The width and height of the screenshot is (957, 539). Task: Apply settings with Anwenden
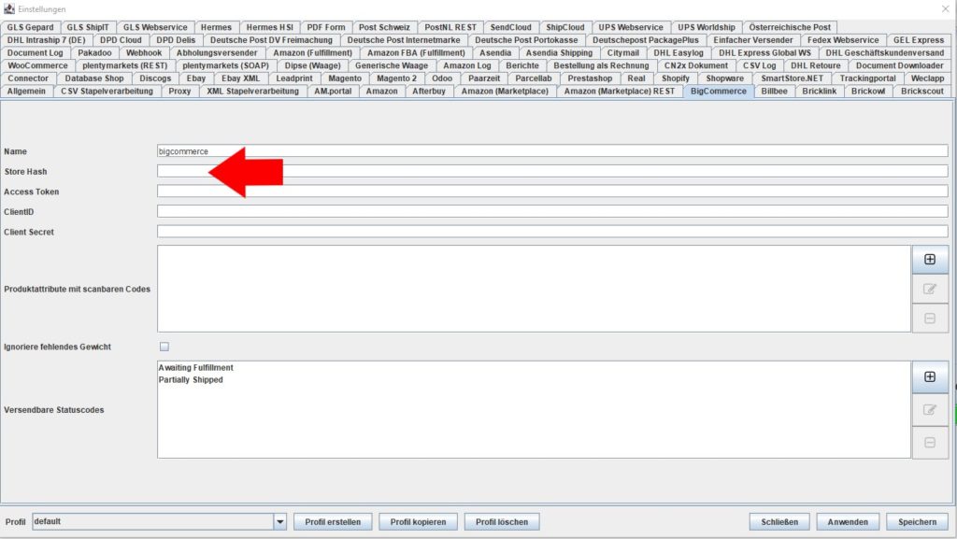848,522
